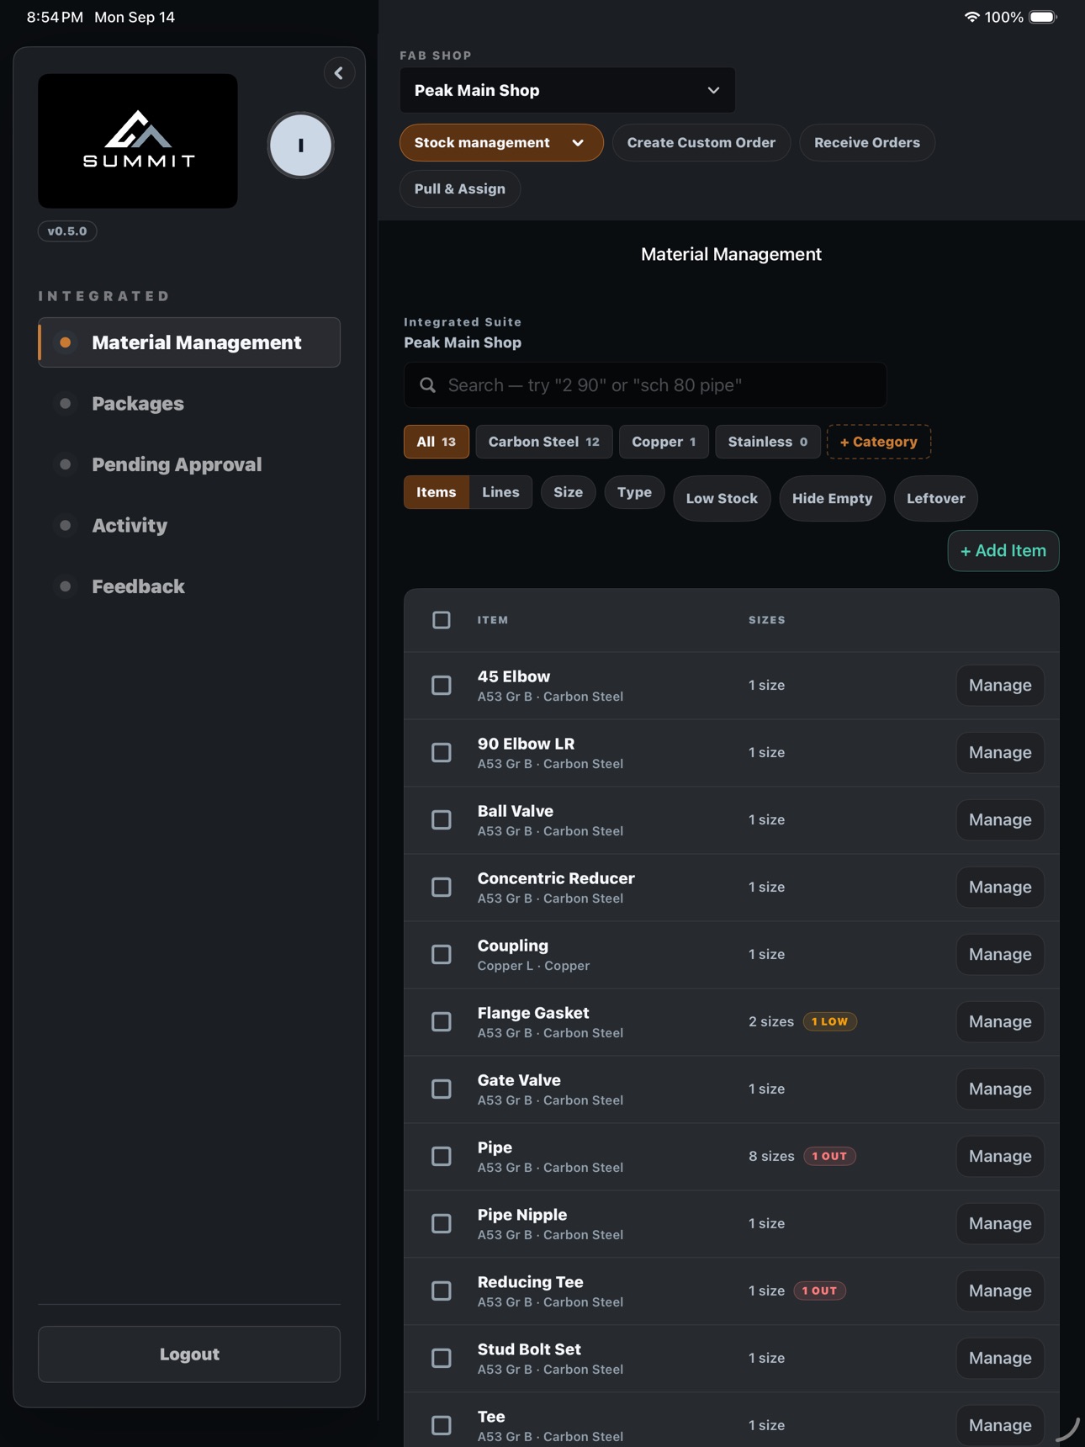
Task: Switch to Items view
Action: 437,492
